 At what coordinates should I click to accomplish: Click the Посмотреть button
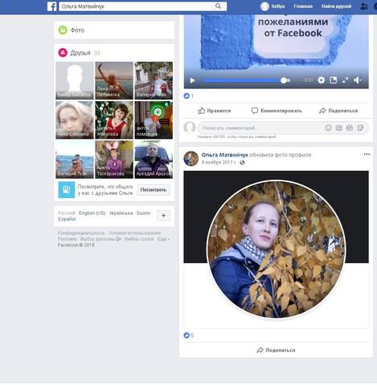click(x=154, y=190)
